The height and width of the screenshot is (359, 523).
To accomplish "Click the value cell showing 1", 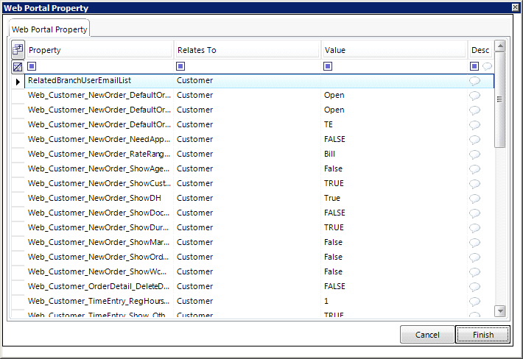I will [x=394, y=301].
